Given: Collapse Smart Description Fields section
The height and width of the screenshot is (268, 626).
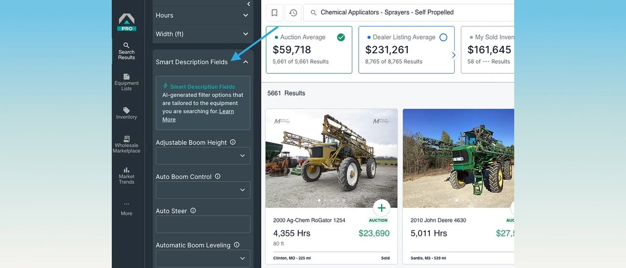Looking at the screenshot, I should click(x=245, y=62).
